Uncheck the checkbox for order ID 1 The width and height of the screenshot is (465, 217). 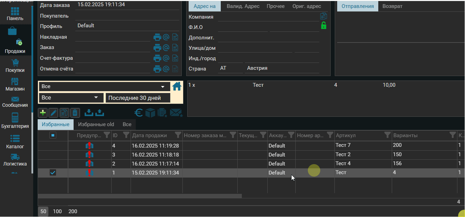(x=53, y=172)
